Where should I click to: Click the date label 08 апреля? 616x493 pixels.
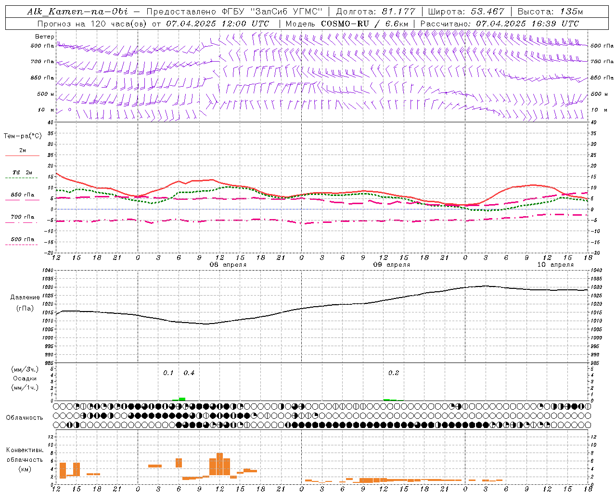[228, 265]
